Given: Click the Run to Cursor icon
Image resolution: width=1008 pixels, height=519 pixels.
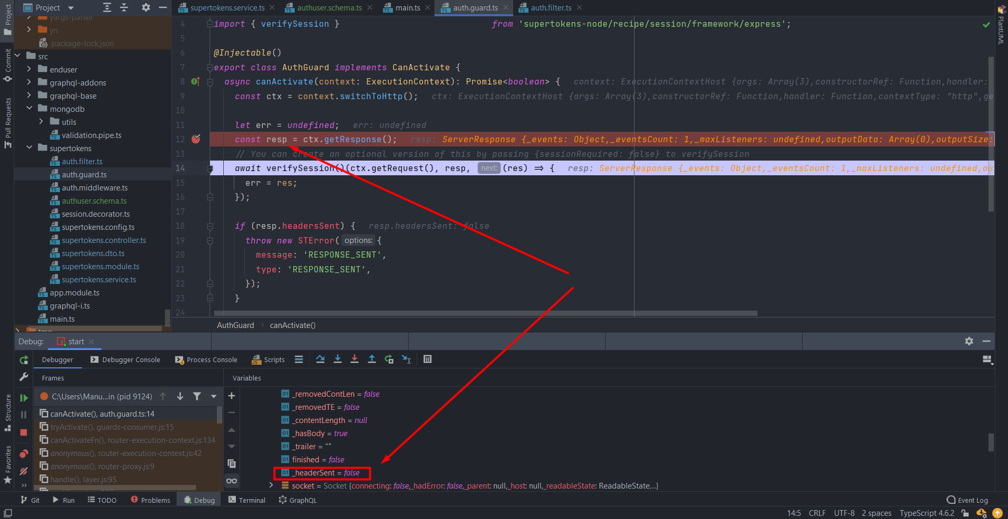Looking at the screenshot, I should (407, 359).
